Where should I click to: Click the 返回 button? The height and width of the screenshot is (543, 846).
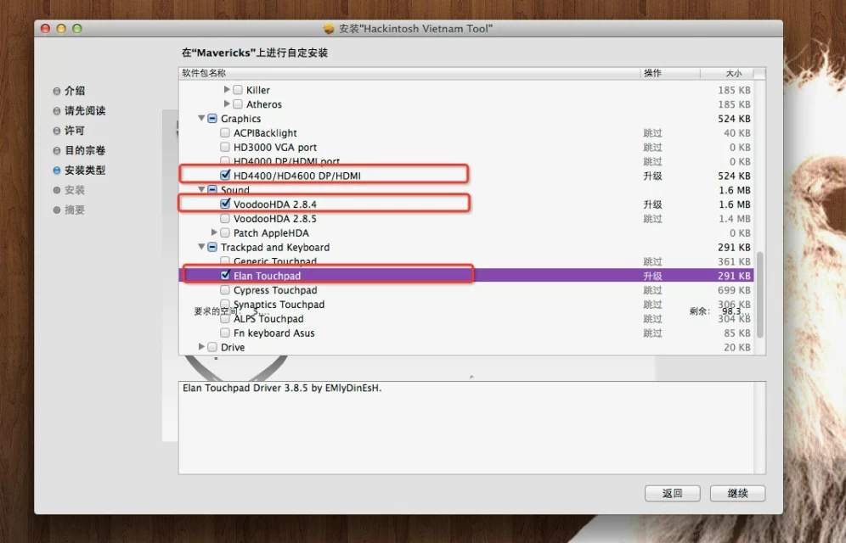click(x=672, y=494)
